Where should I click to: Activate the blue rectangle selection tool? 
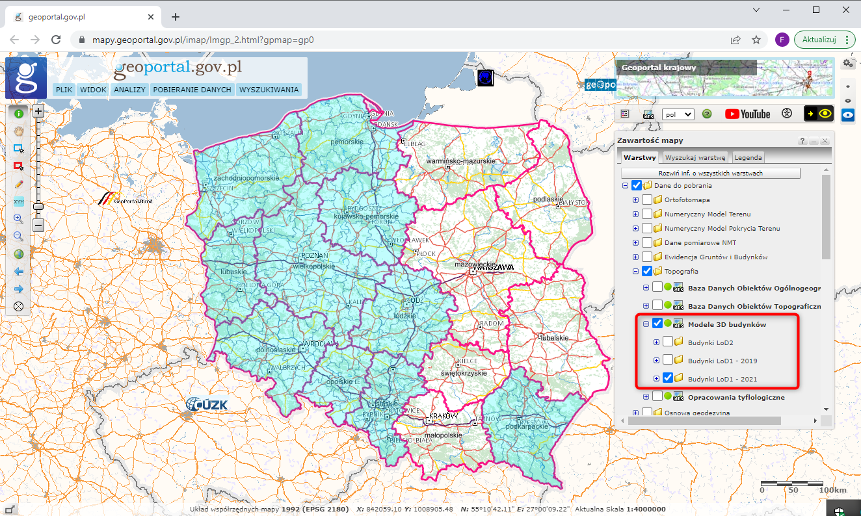click(x=18, y=148)
